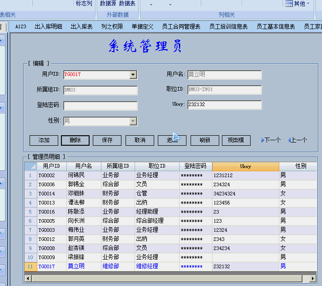Click the grid horizontal scrollbar thumb
This screenshot has height=286, width=322.
(167, 279)
